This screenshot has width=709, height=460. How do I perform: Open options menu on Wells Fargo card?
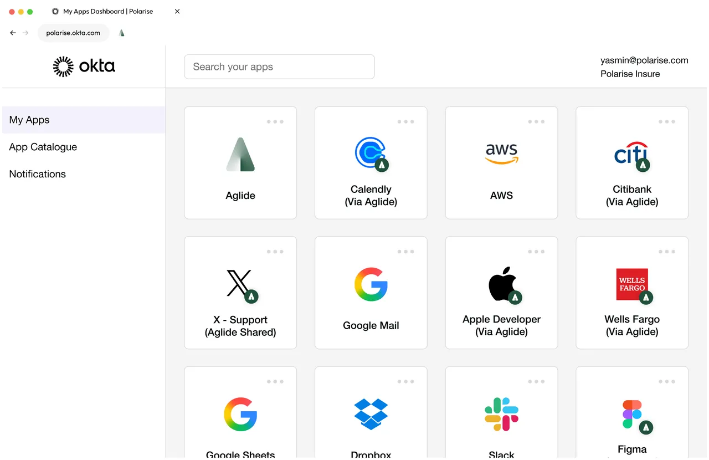tap(667, 252)
